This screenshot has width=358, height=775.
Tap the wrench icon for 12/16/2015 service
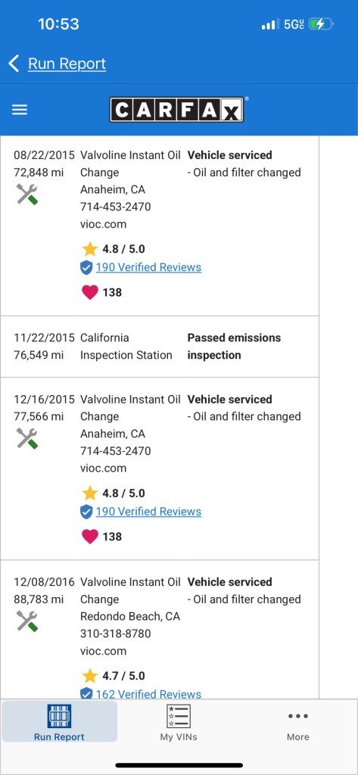pyautogui.click(x=27, y=438)
